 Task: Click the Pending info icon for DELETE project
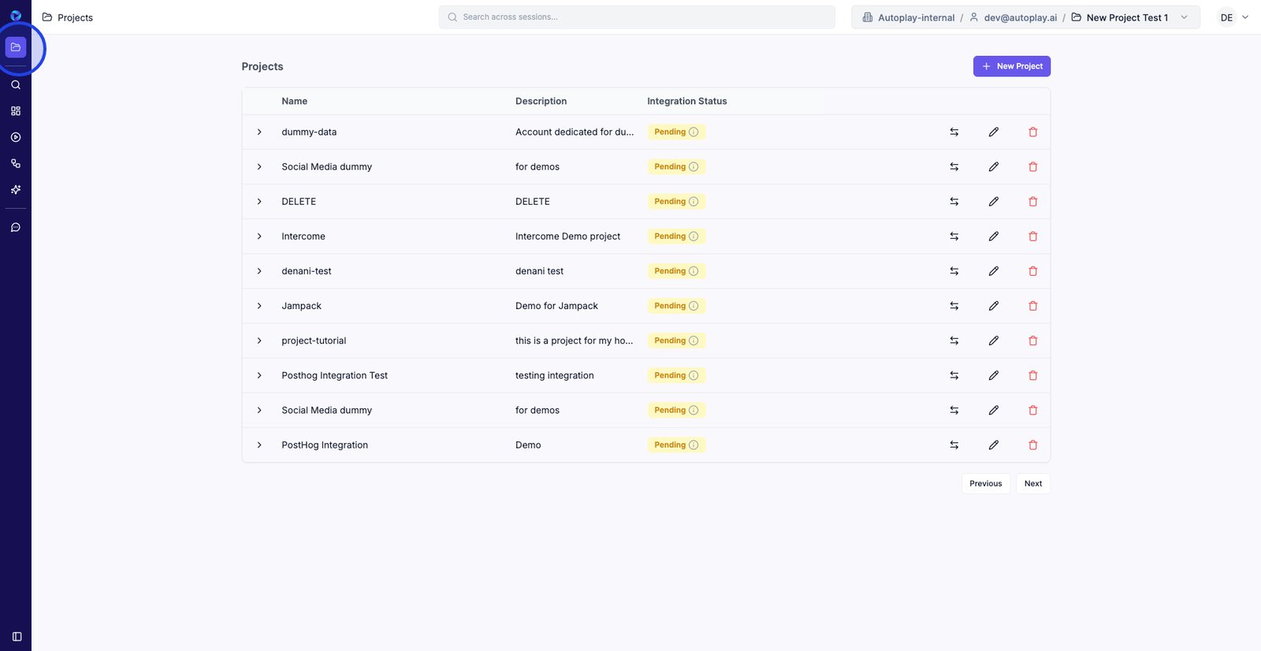pyautogui.click(x=694, y=202)
